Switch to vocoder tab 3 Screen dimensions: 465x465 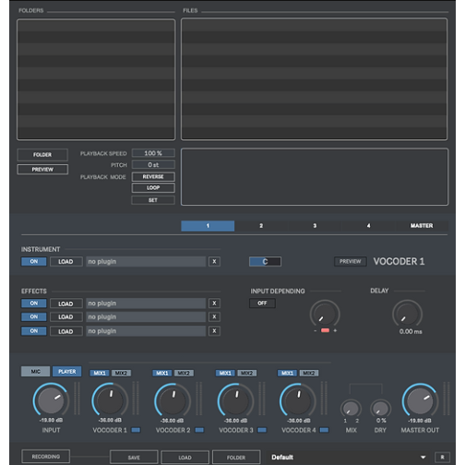point(315,226)
